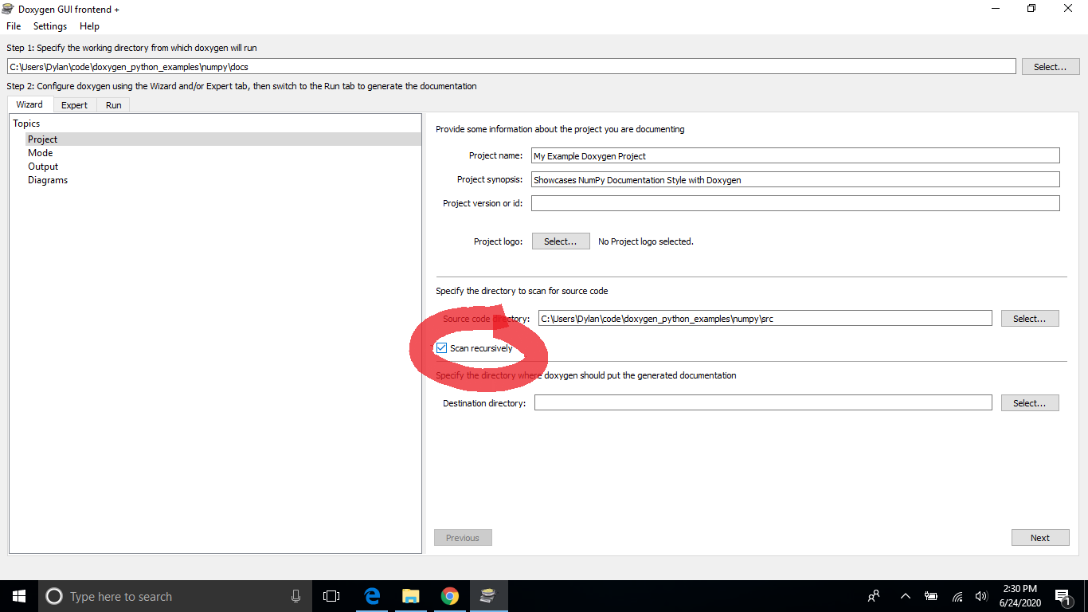Image resolution: width=1088 pixels, height=612 pixels.
Task: Open File Explorer from the taskbar
Action: pyautogui.click(x=411, y=596)
